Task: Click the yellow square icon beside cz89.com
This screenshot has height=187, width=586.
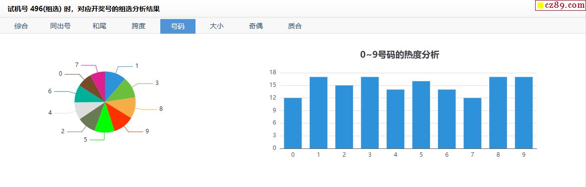Action: click(x=541, y=5)
